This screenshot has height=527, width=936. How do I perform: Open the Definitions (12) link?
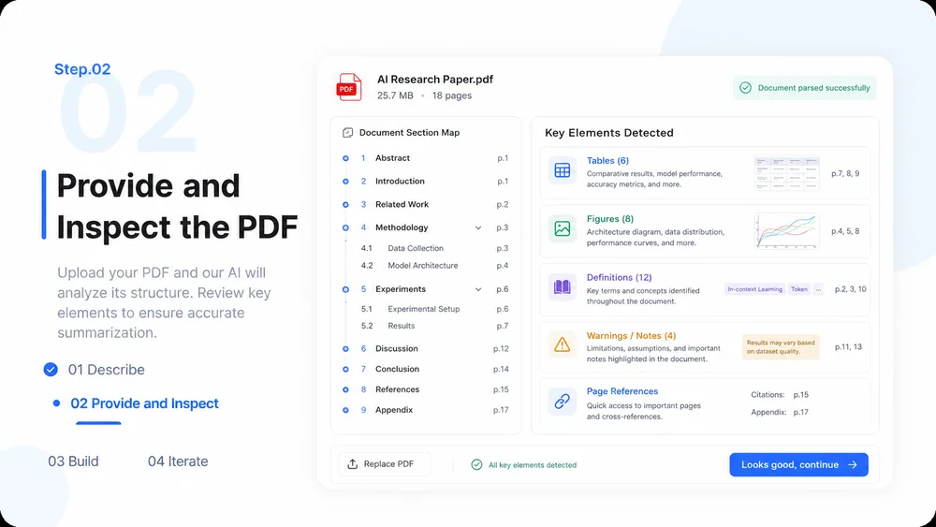point(619,277)
